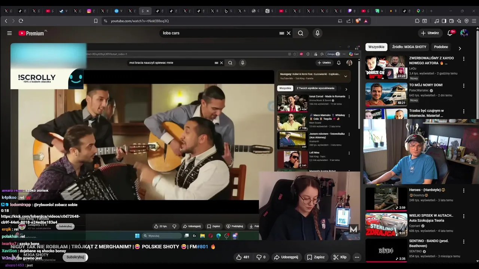
Task: Toggle the browser sidebar panel
Action: pyautogui.click(x=444, y=21)
